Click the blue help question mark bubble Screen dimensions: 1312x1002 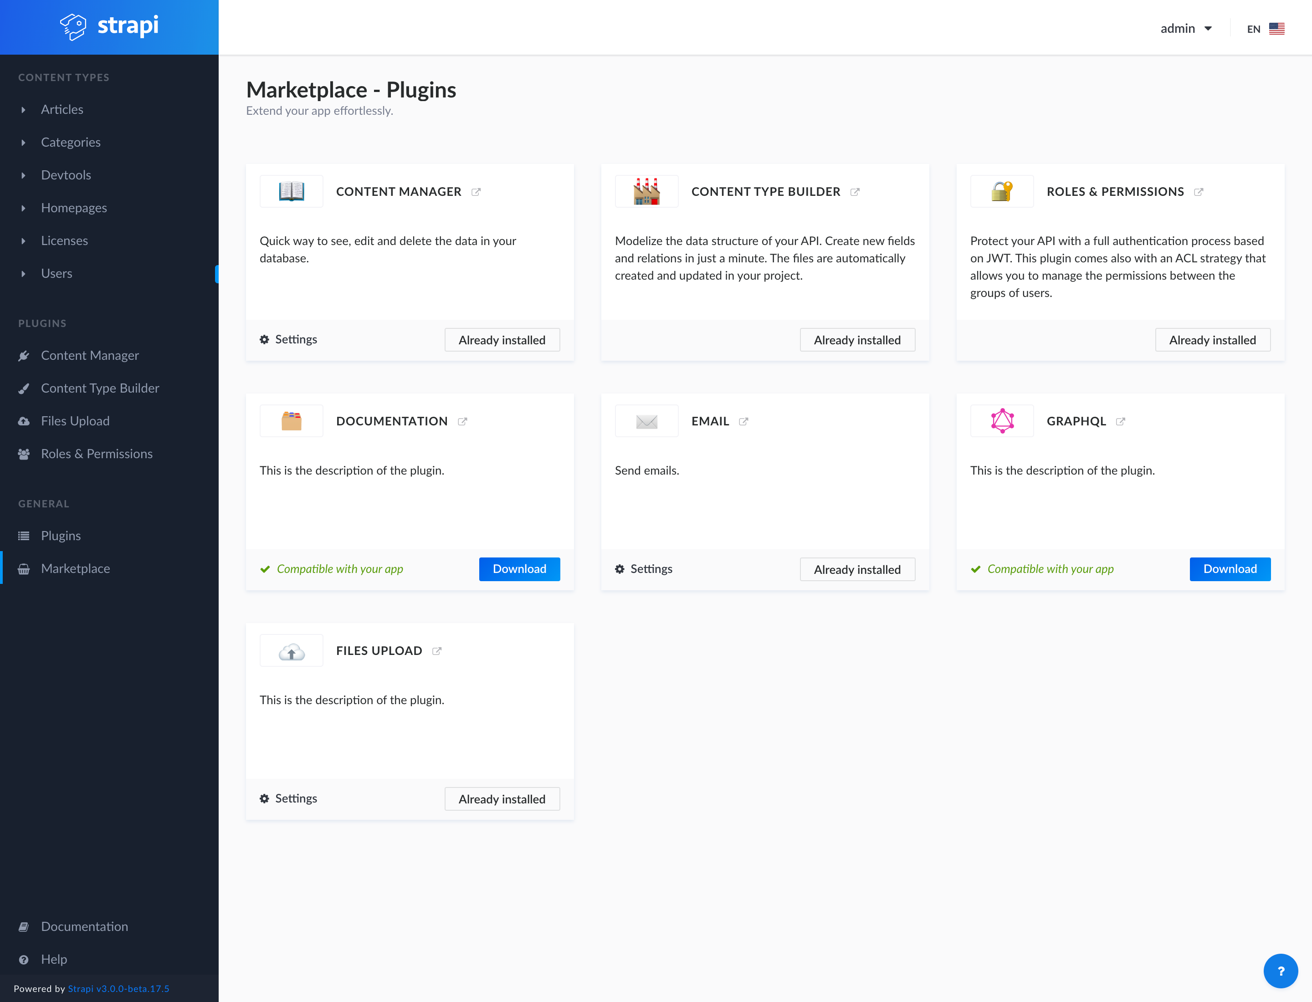pos(1281,971)
